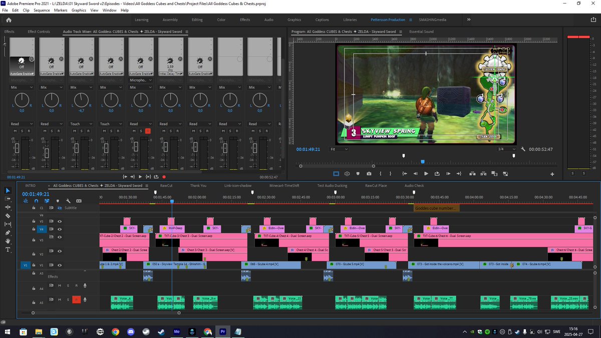Click Comparison View icon in Program monitor
This screenshot has height=338, width=601.
(x=494, y=174)
